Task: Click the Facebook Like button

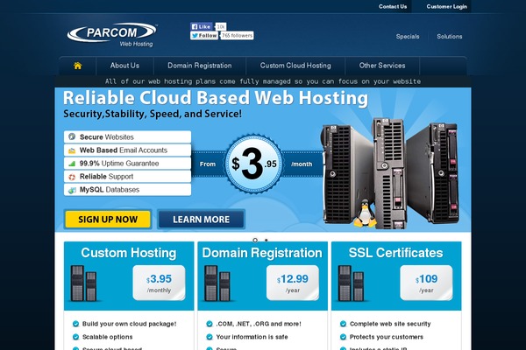Action: (202, 26)
